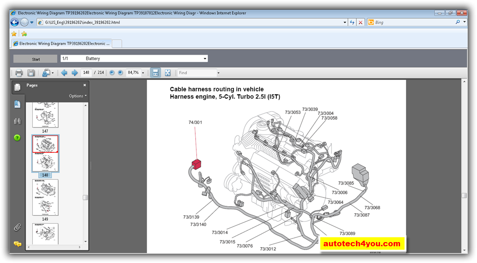Close the Pages panel with X

[x=84, y=85]
